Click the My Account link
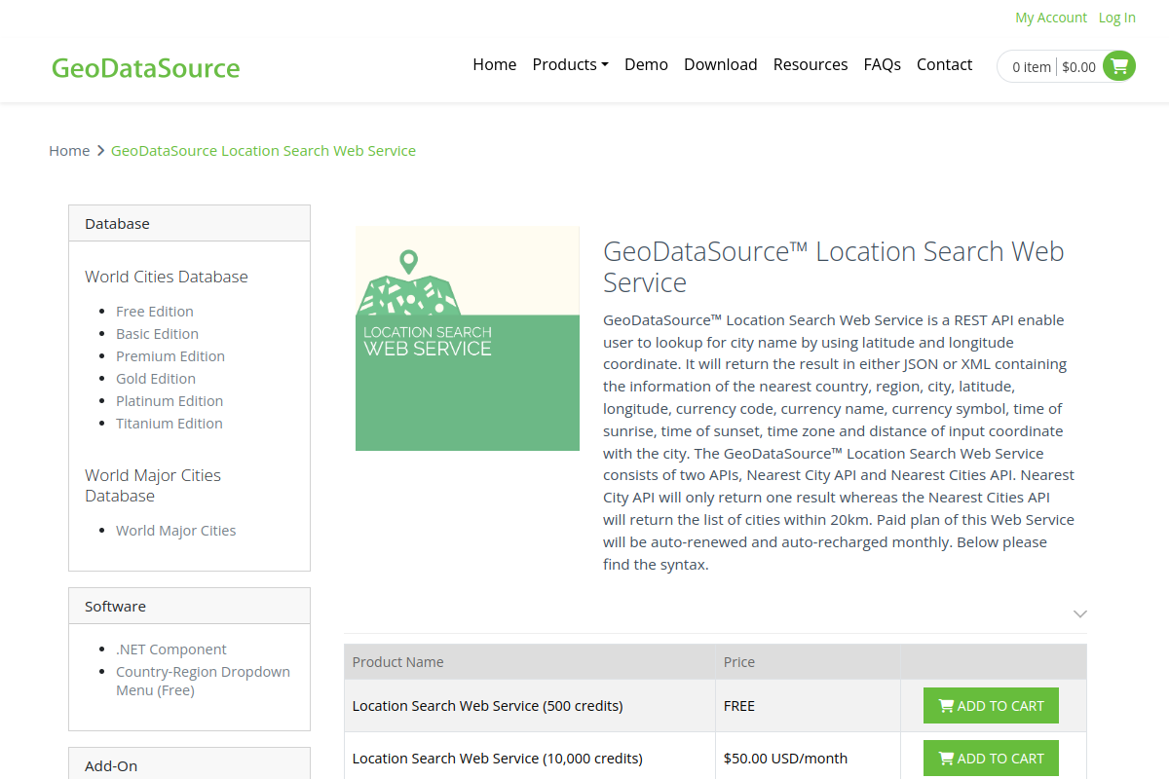Image resolution: width=1169 pixels, height=779 pixels. pos(1051,18)
